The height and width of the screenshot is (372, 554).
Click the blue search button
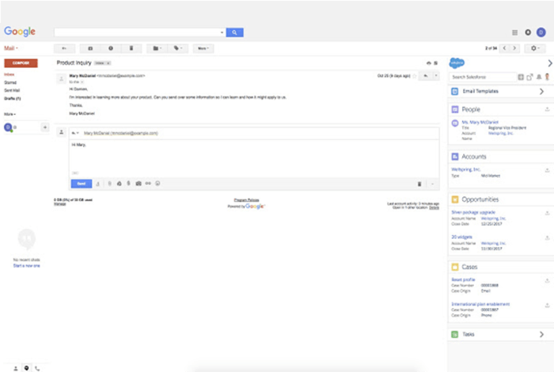click(x=234, y=32)
